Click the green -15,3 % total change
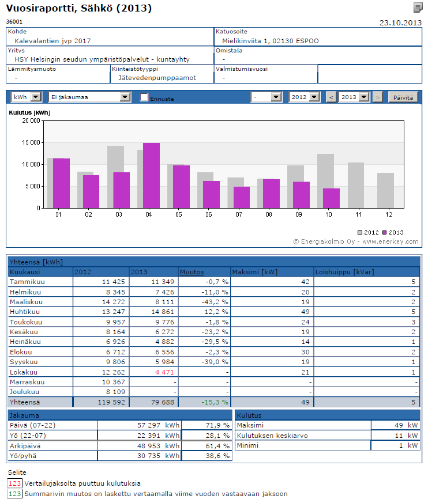Viewport: 428px width, 503px height. (215, 402)
